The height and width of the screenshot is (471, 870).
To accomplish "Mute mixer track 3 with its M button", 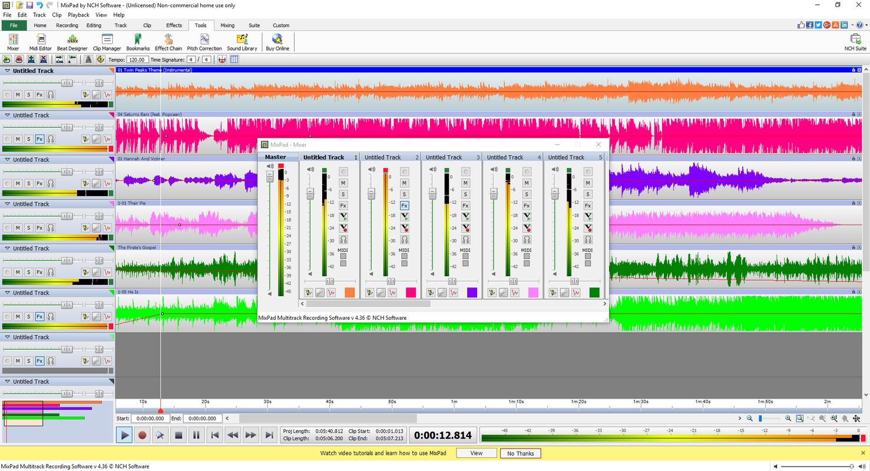I will [x=466, y=183].
